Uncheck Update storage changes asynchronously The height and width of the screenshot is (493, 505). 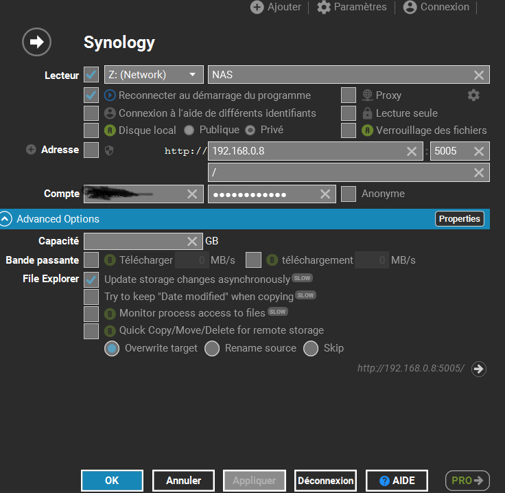91,279
